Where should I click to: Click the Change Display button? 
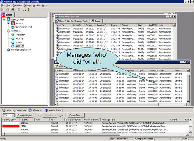pos(24,115)
